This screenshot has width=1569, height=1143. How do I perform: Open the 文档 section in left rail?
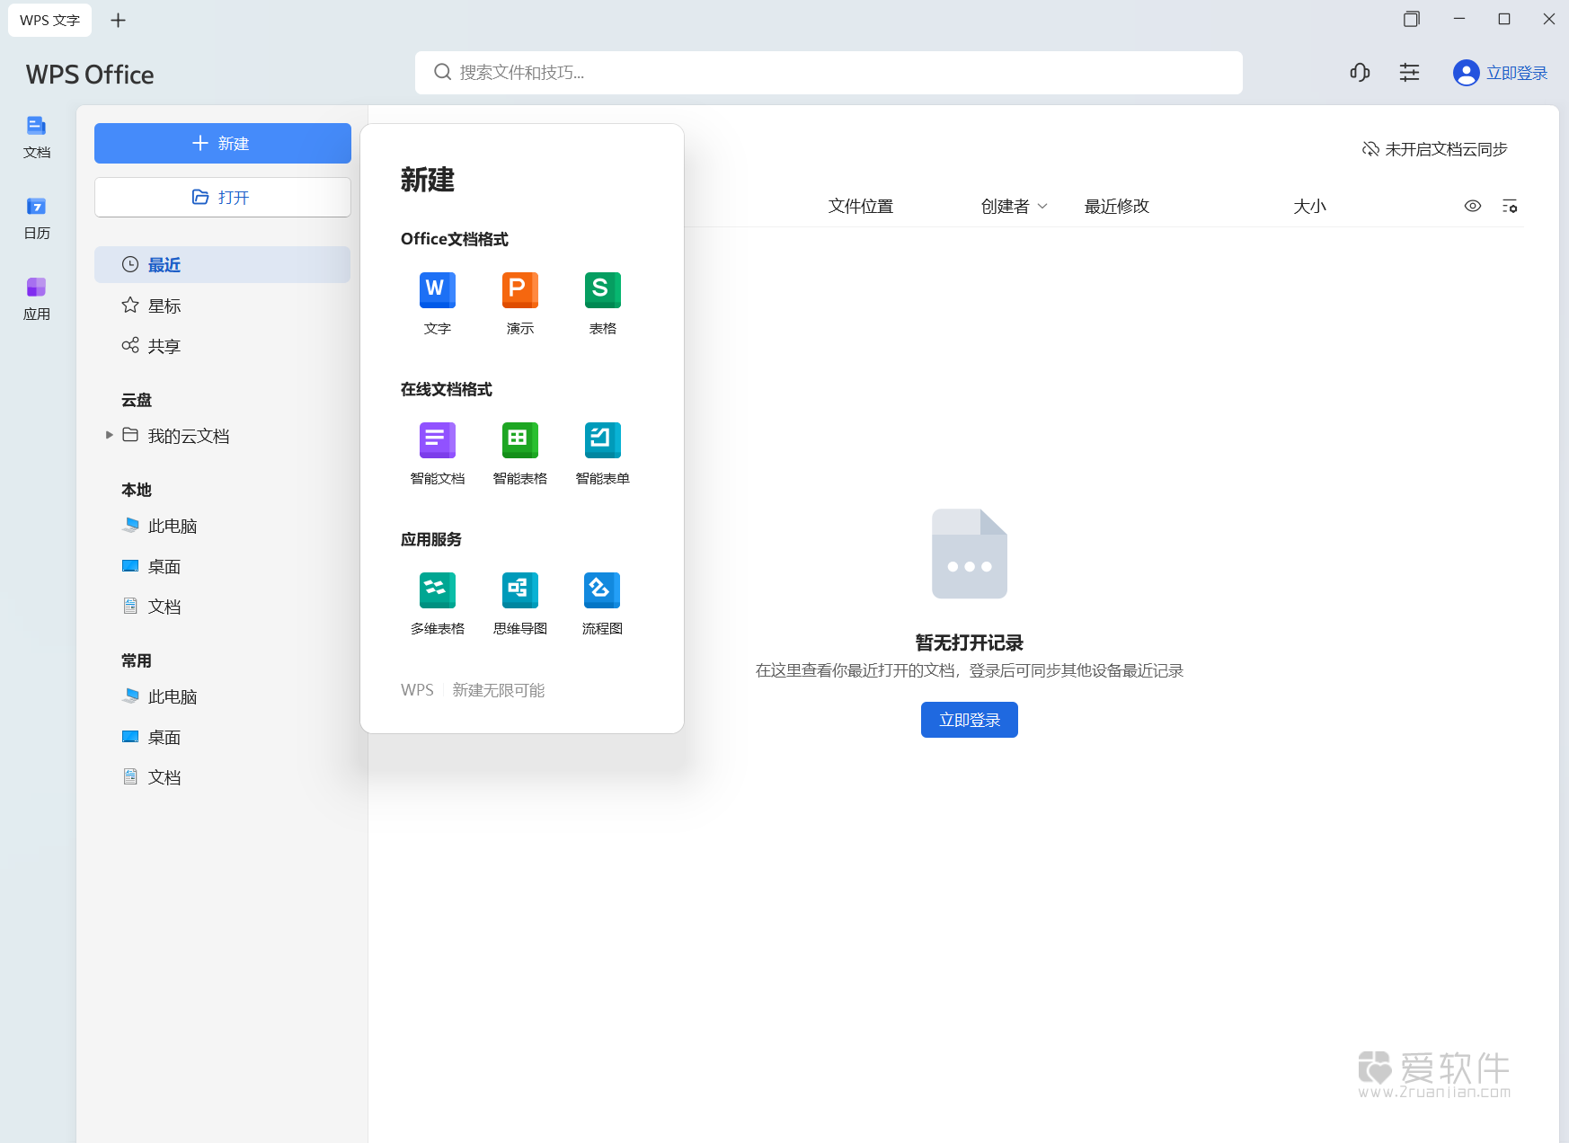tap(37, 137)
